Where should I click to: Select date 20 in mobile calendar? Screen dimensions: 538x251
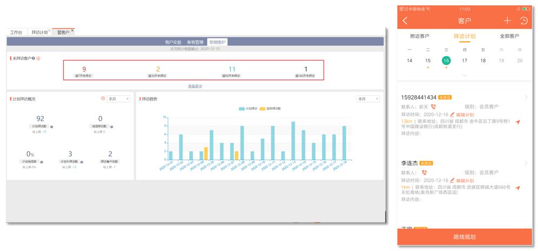(x=520, y=61)
